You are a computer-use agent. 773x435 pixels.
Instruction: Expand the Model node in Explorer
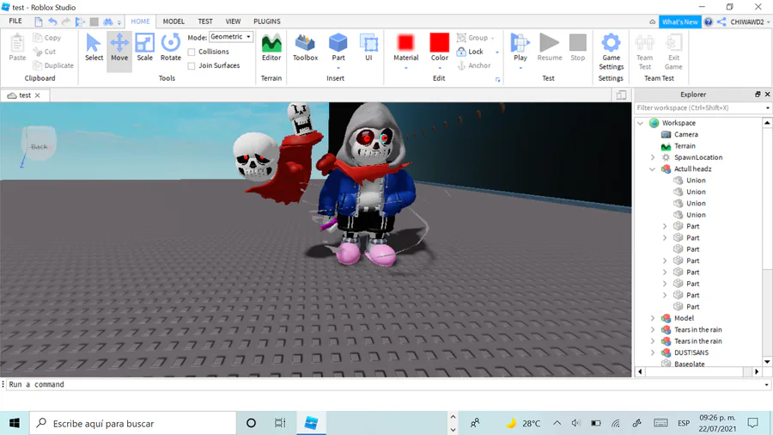click(652, 318)
